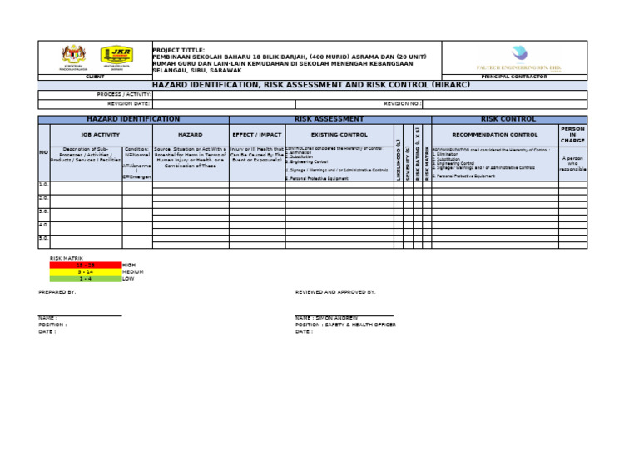Screen dimensions: 639x452
Task: Click row number 4.0 cell
Action: 44,228
